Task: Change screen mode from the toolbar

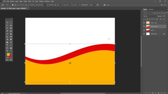Action: click(11, 60)
